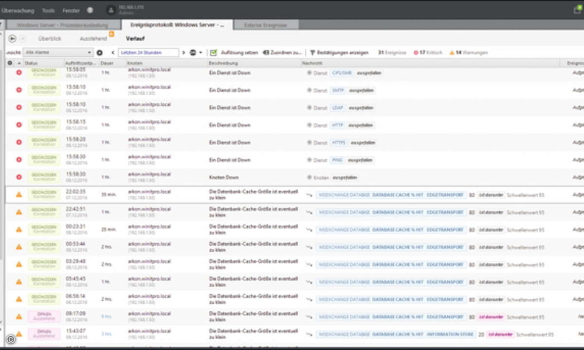The image size is (584, 350).
Task: Sort by the Knoten column header
Action: 135,63
